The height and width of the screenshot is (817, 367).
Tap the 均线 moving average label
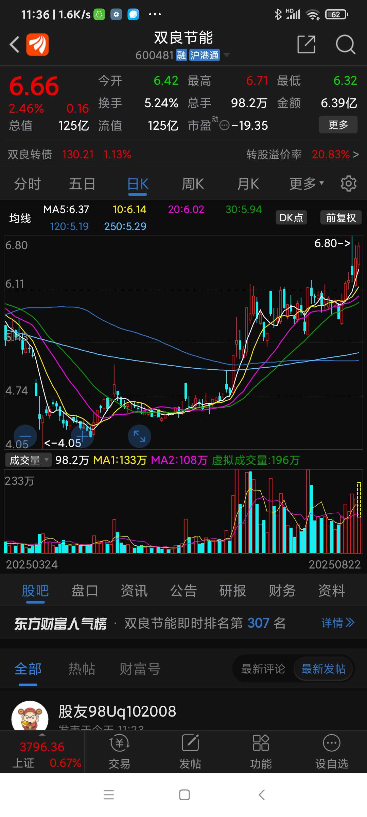pos(20,218)
